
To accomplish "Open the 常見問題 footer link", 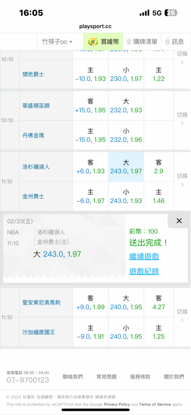I will tap(107, 377).
